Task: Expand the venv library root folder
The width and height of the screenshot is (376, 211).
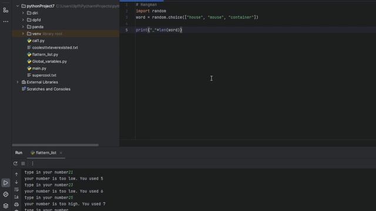Action: 23,34
